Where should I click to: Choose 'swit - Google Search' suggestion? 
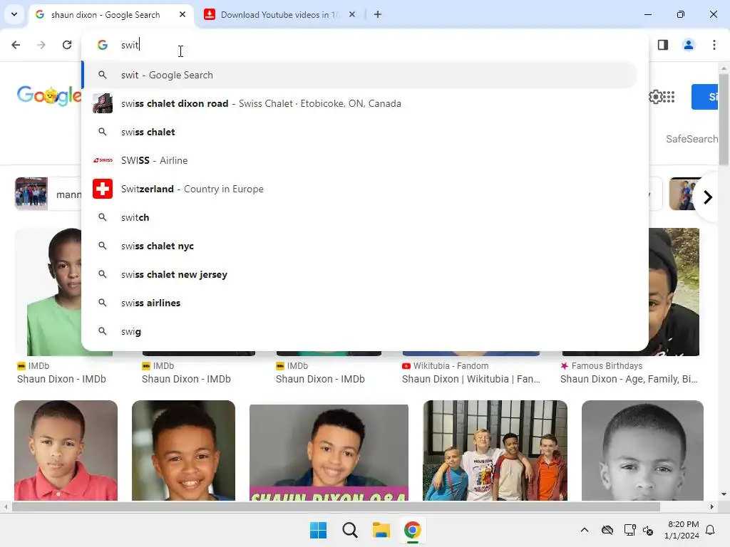(x=359, y=75)
